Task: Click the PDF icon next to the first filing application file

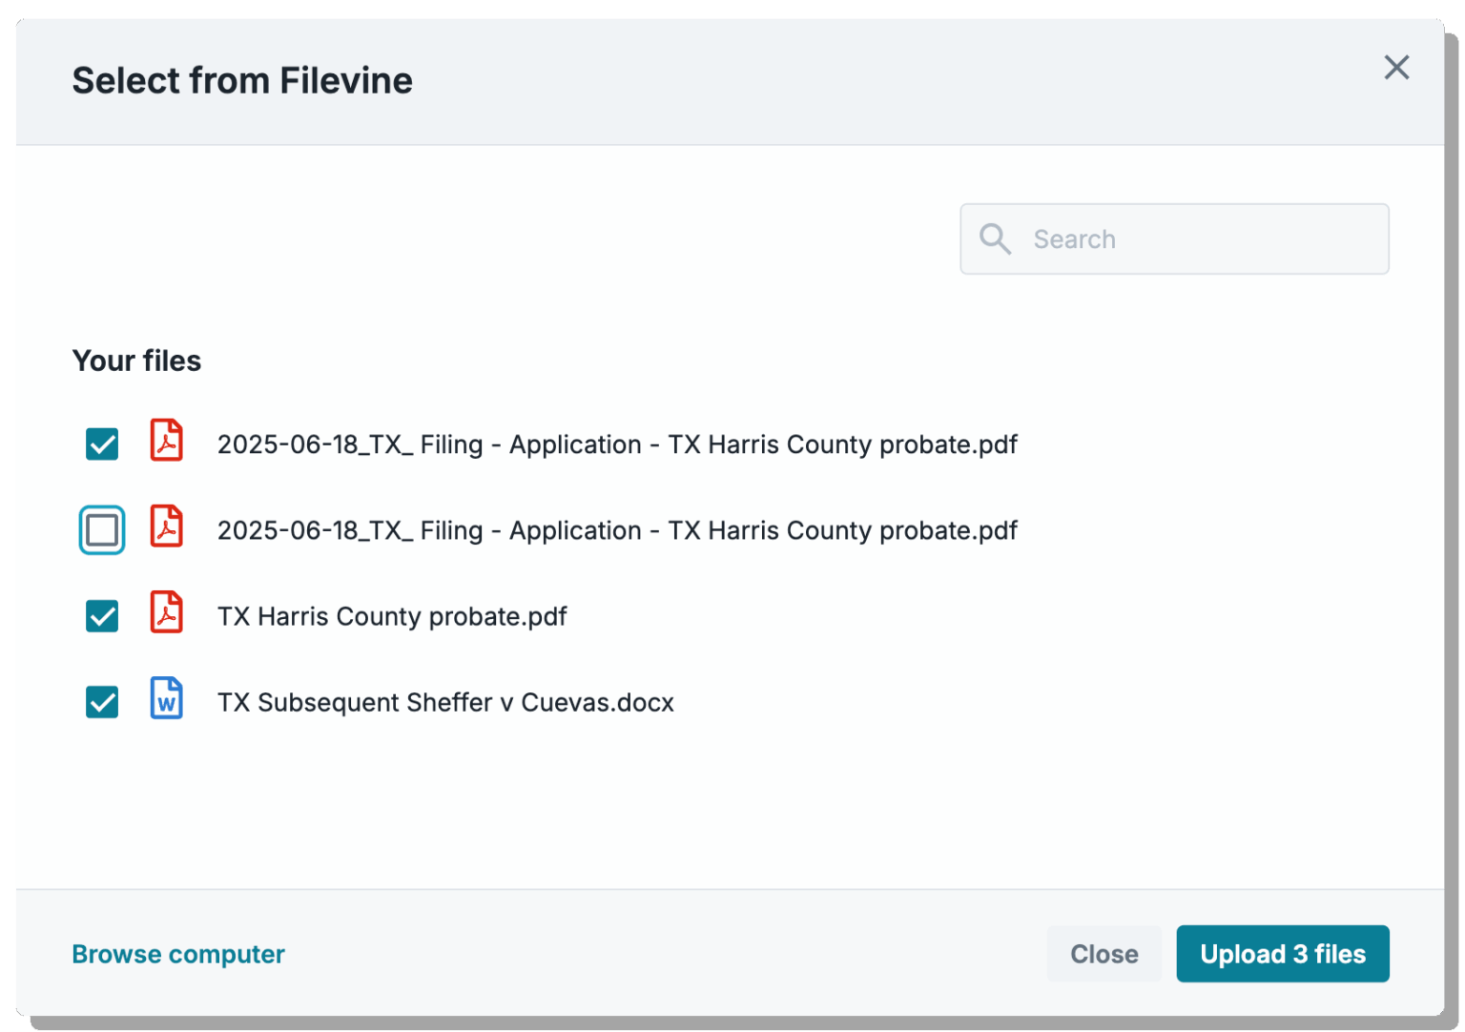Action: pos(166,443)
